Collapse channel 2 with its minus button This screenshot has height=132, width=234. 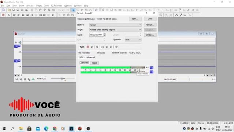(19, 60)
